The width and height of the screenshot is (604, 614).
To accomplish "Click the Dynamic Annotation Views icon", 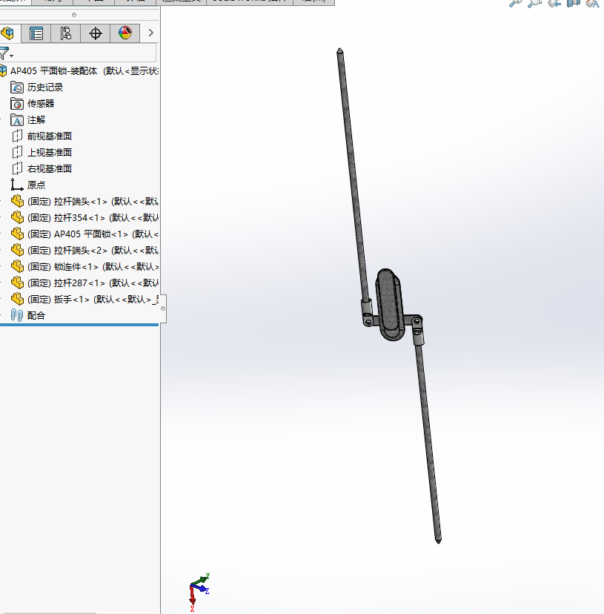I will pos(592,4).
